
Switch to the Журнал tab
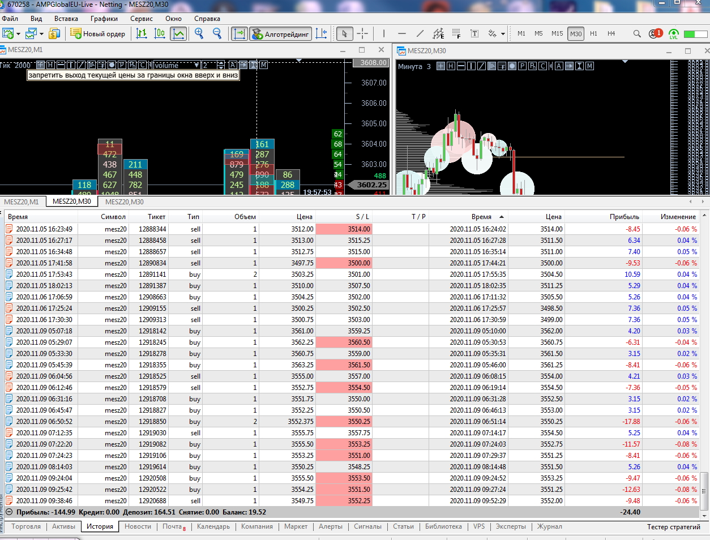550,526
